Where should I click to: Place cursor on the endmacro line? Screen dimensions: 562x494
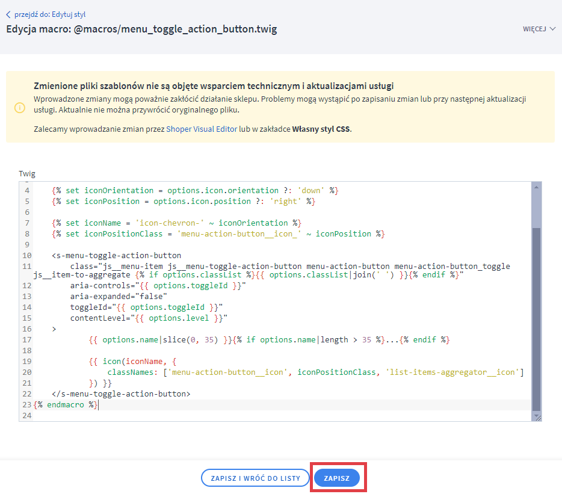pos(66,405)
